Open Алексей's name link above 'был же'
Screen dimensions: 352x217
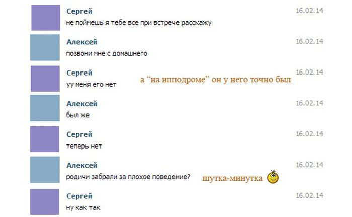point(81,103)
